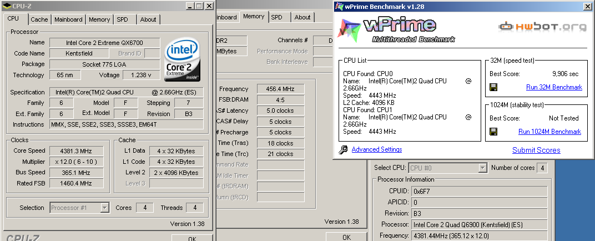595x241 pixels.
Task: Click the Advanced Settings magnifier icon
Action: point(343,149)
